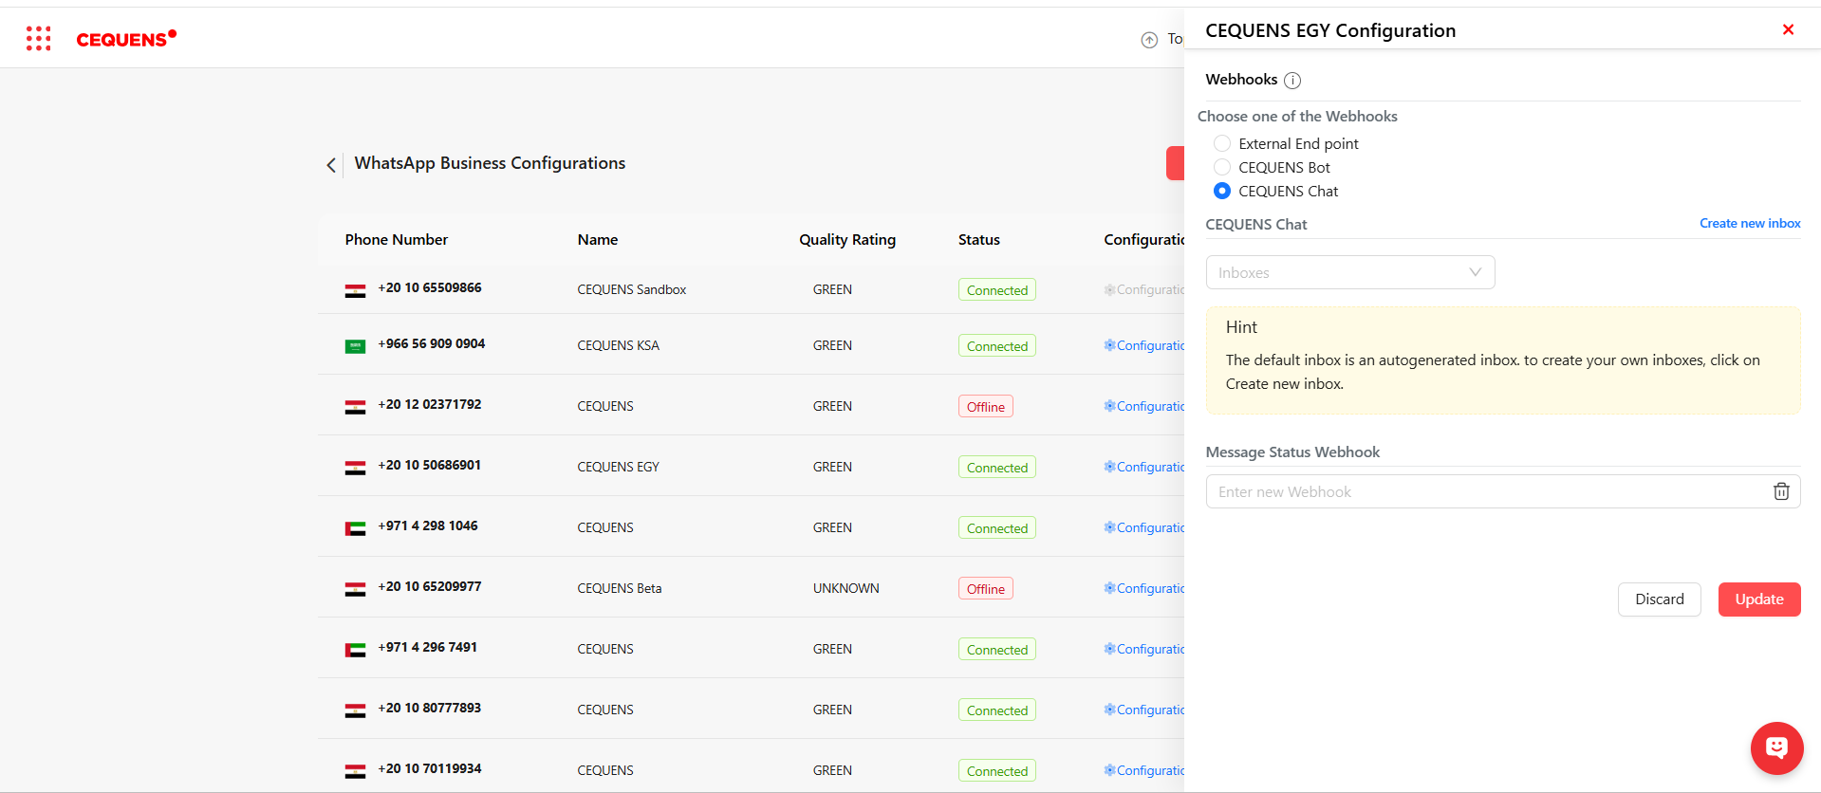Viewport: 1821px width, 793px height.
Task: Click the Discard button
Action: [x=1660, y=599]
